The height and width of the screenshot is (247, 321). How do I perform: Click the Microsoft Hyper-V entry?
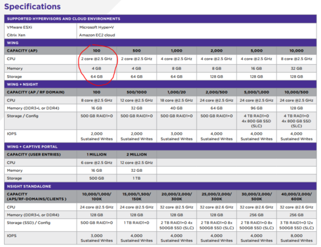96,27
